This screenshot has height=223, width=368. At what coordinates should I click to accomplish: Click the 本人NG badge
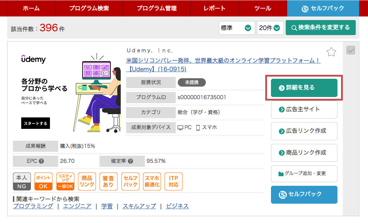22,181
